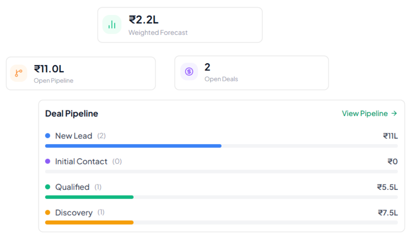Click the purple dollar coin icon
This screenshot has width=411, height=239.
click(x=189, y=71)
